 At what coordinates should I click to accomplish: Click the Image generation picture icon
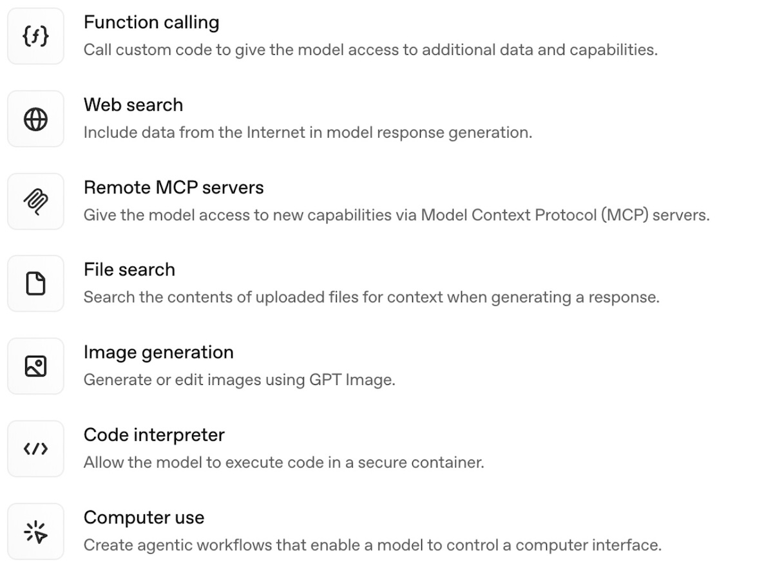pos(35,366)
